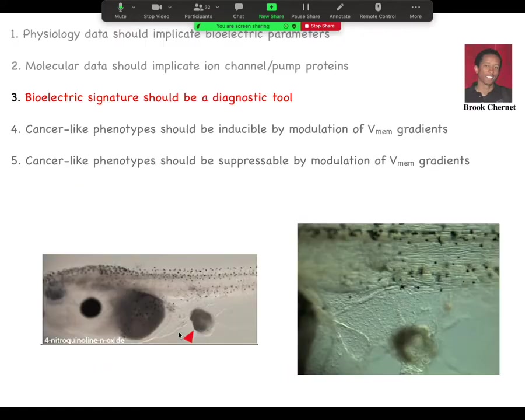Expand the arrow beside Participants count
Screen dimensions: 525x420
tap(217, 8)
